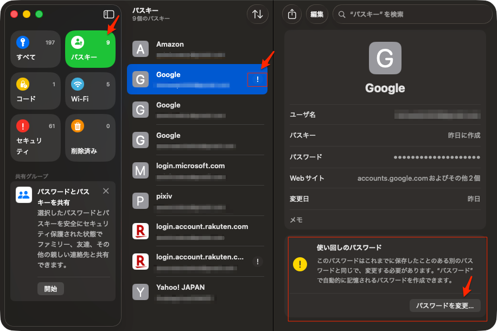Click the share icon button
The image size is (497, 331).
pyautogui.click(x=292, y=14)
